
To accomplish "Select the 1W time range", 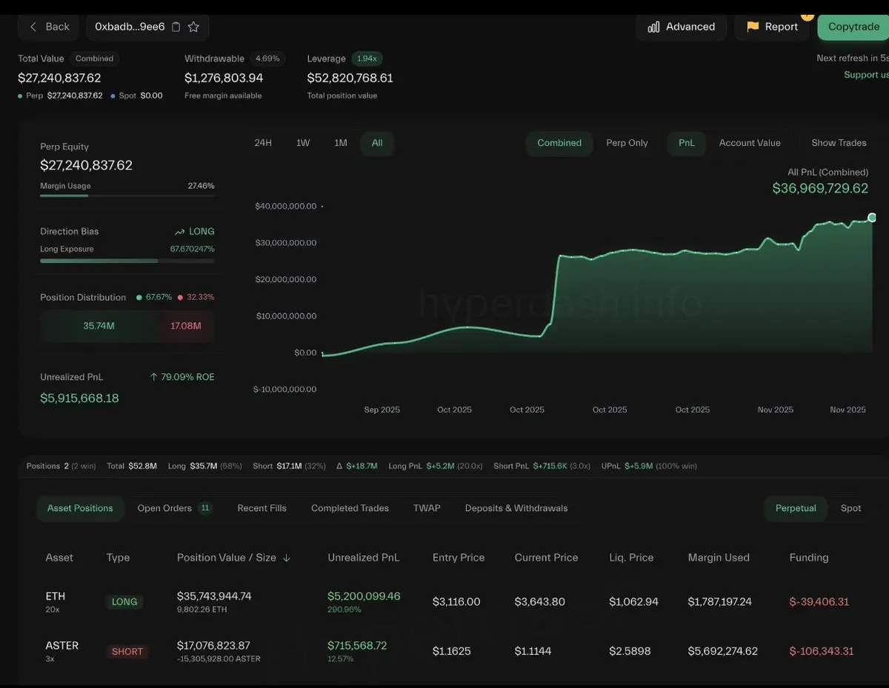I will point(303,143).
